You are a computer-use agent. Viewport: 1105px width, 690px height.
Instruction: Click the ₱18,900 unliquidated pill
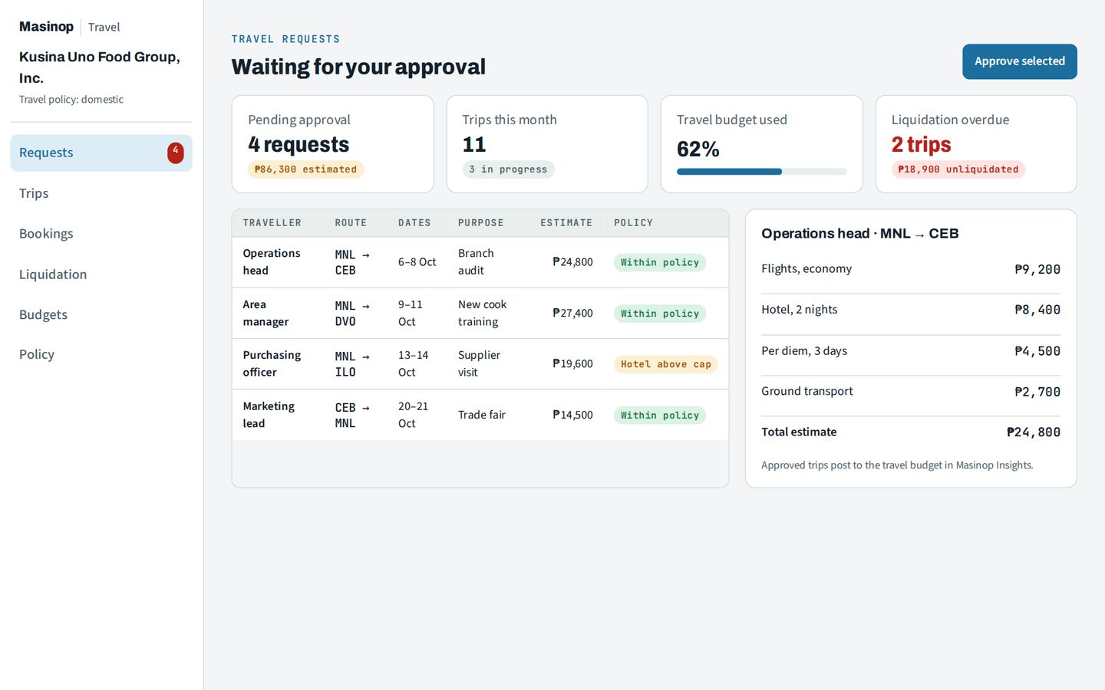[x=958, y=169]
